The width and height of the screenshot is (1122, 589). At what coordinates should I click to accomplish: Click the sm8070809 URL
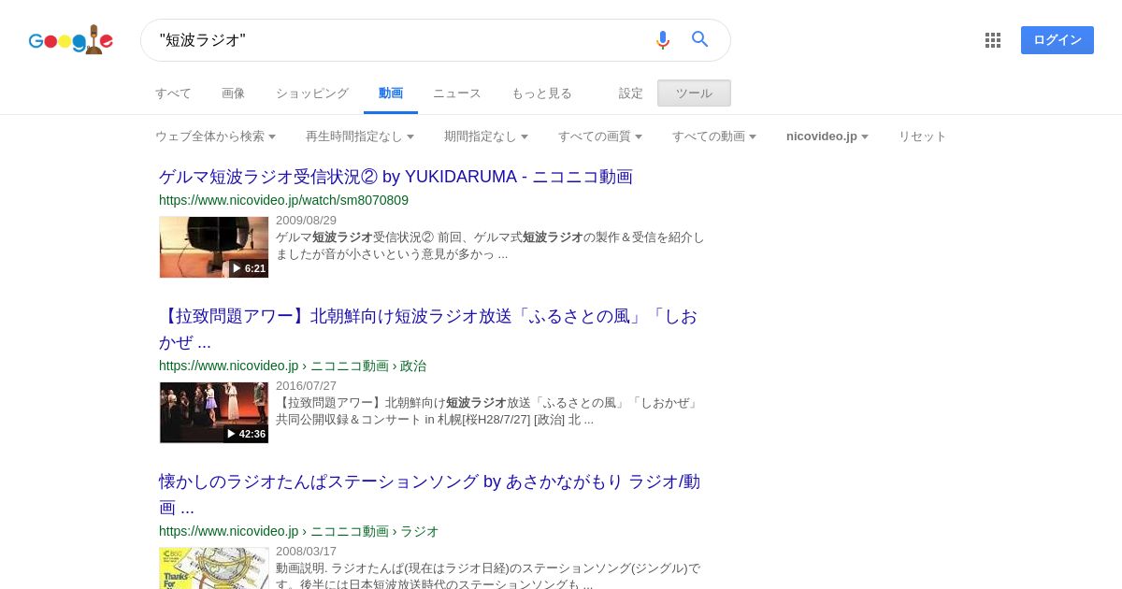[283, 200]
